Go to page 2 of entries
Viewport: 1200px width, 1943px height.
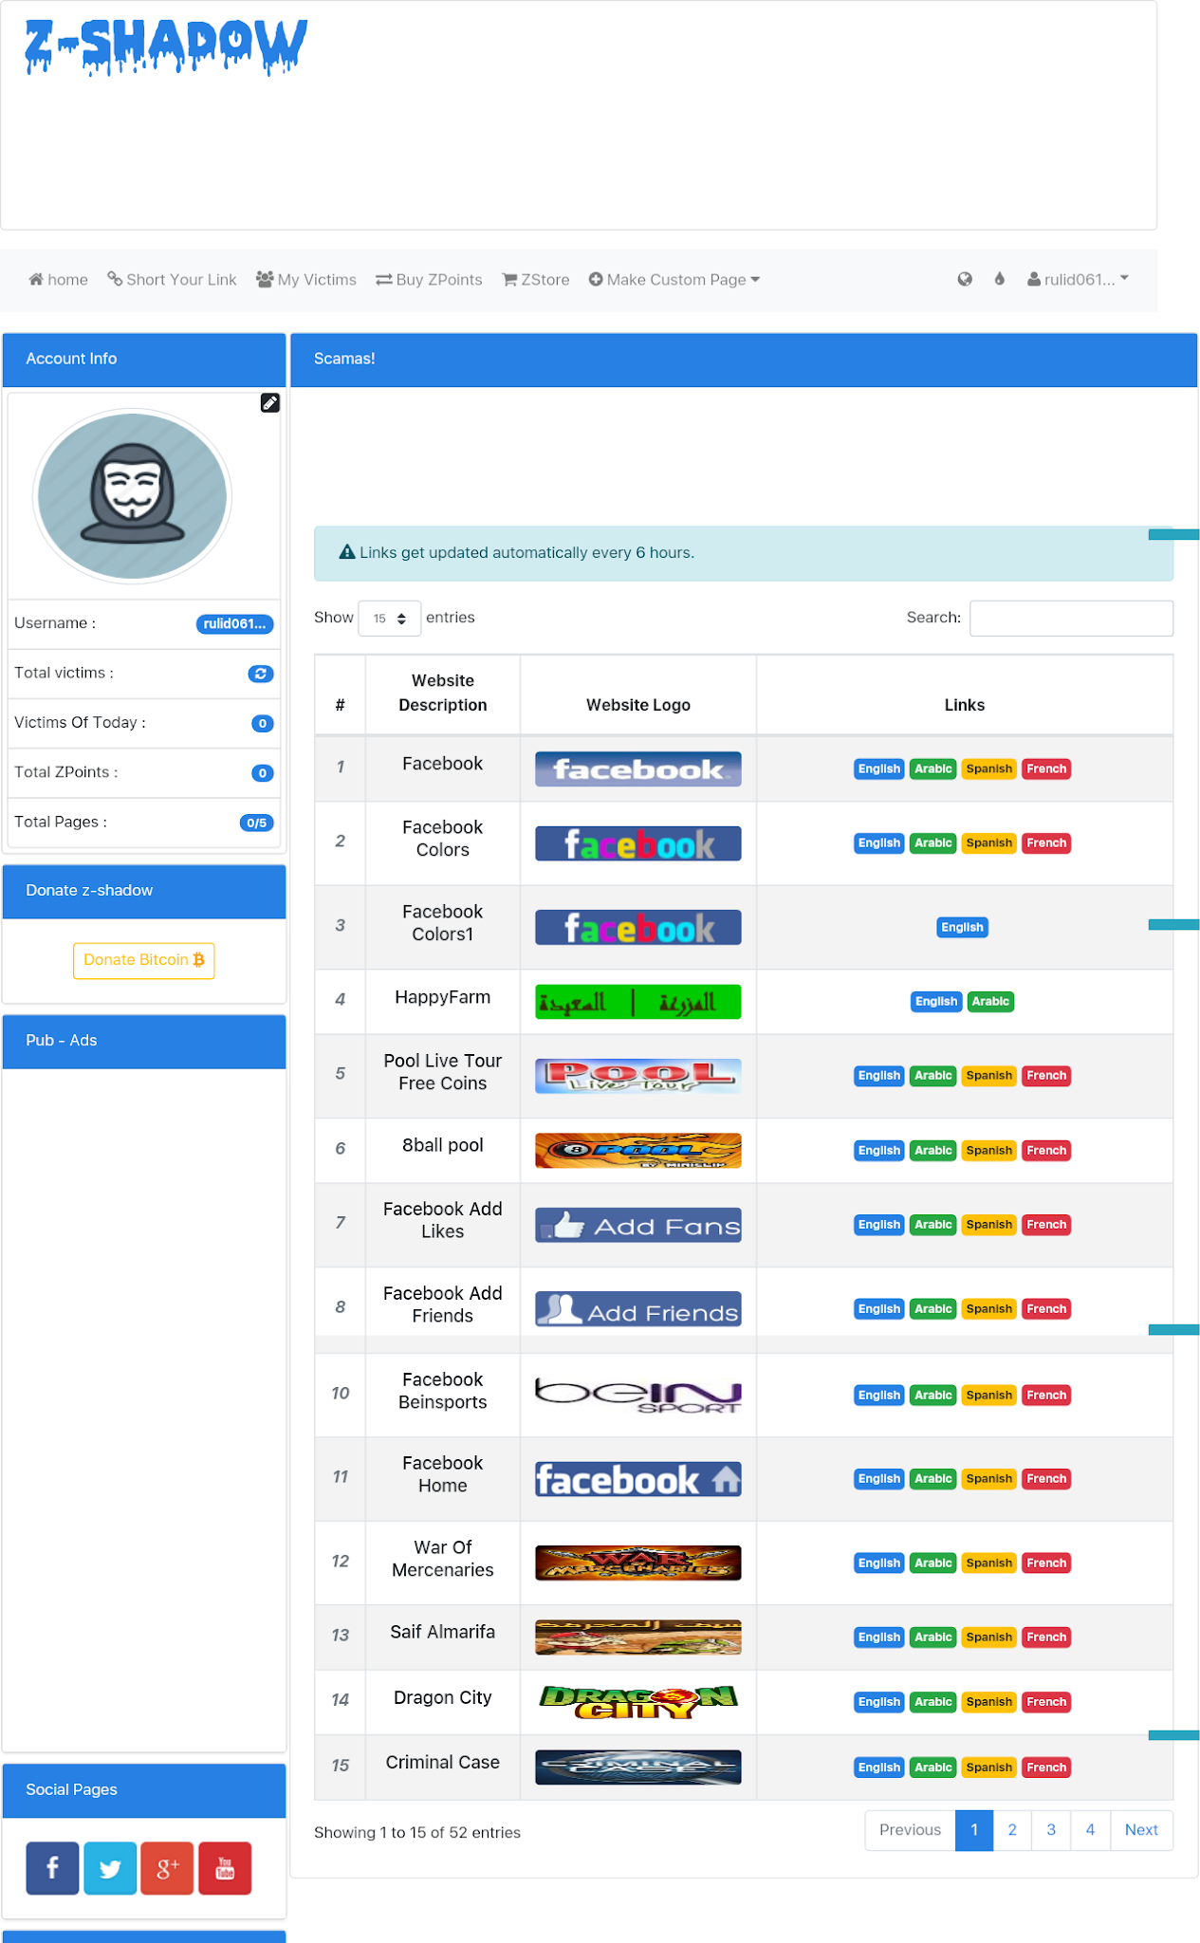(1012, 1830)
